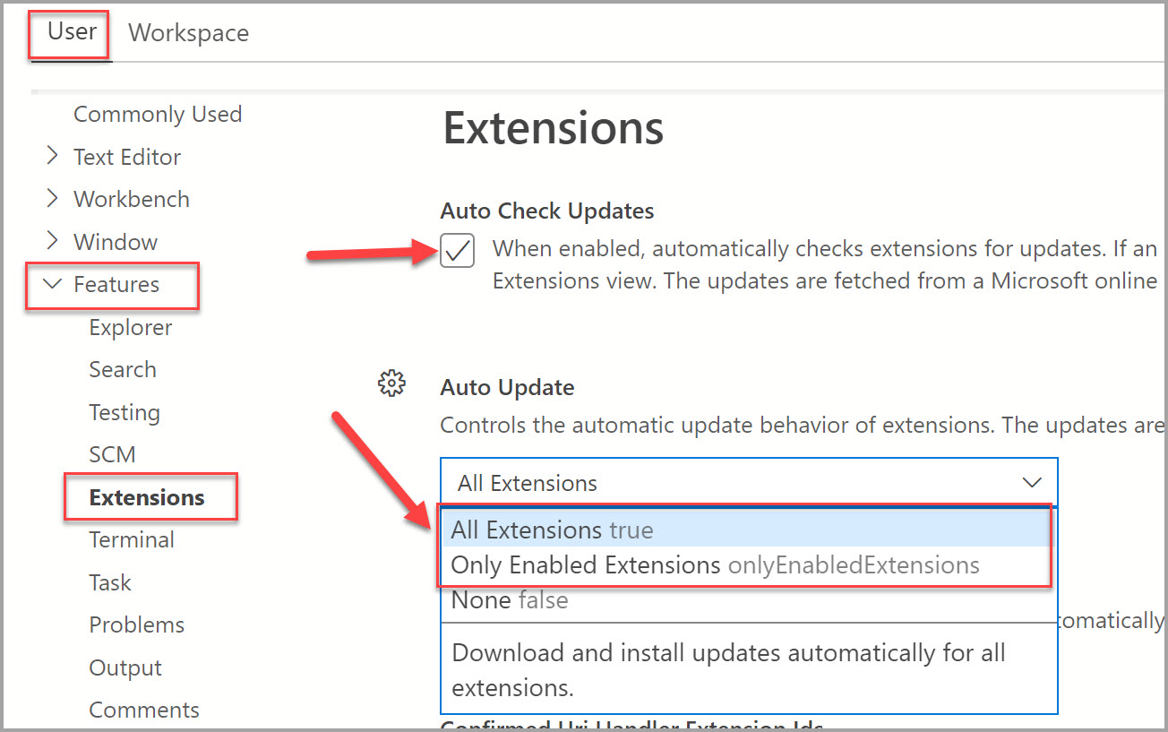The width and height of the screenshot is (1168, 732).
Task: Open the Auto Update dropdown arrow
Action: click(1031, 483)
